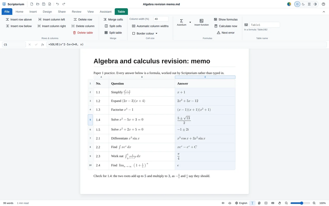Redo the last undone action
This screenshot has width=329, height=206.
pos(64,4)
